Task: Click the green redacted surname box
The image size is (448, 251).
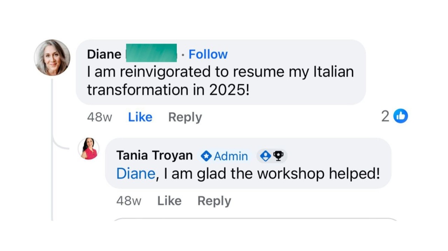Action: tap(151, 53)
